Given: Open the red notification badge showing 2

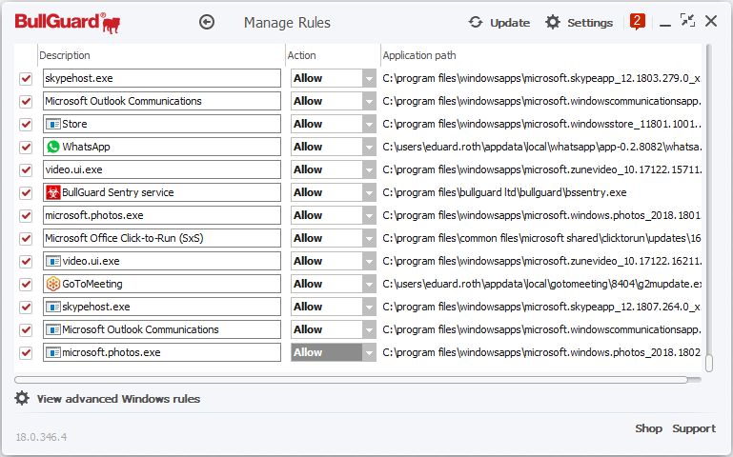Looking at the screenshot, I should (x=637, y=21).
